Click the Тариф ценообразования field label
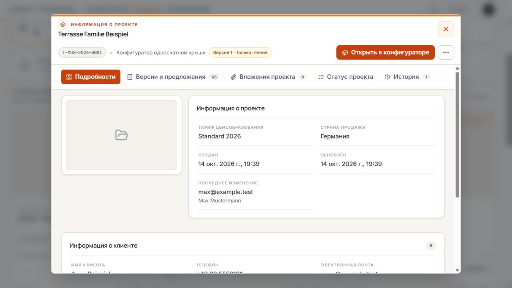Screen dimensions: 512x288 click(231, 128)
